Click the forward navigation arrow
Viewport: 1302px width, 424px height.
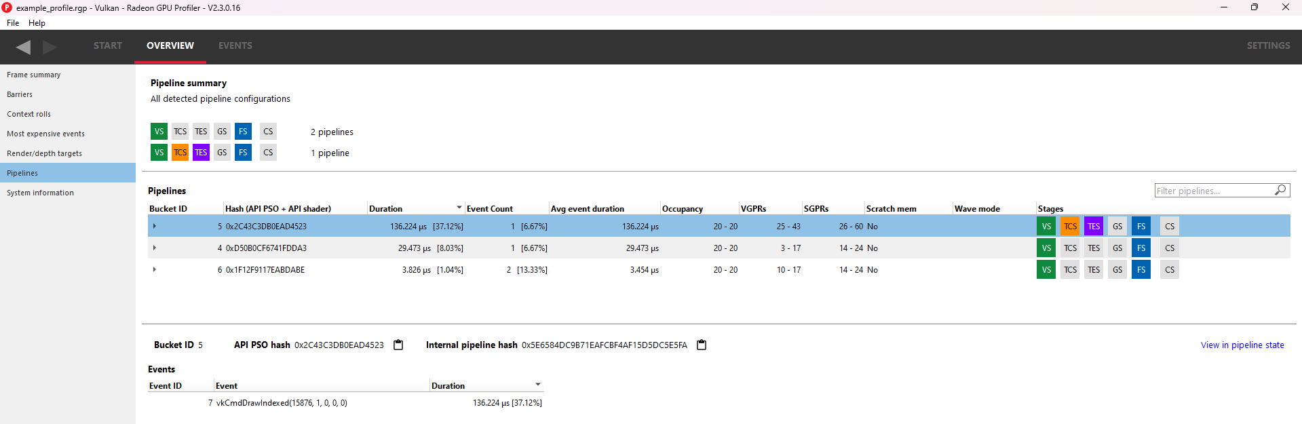pyautogui.click(x=50, y=47)
